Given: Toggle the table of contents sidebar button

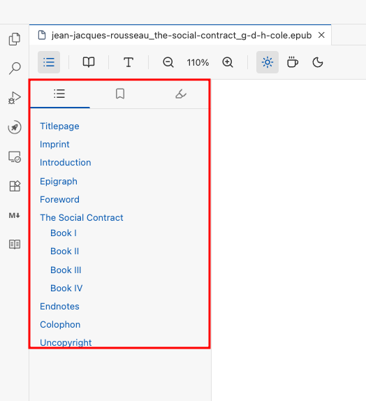Looking at the screenshot, I should click(x=49, y=62).
